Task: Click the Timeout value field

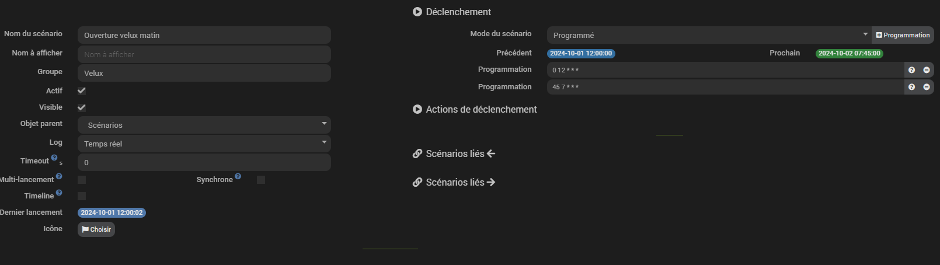Action: (204, 162)
